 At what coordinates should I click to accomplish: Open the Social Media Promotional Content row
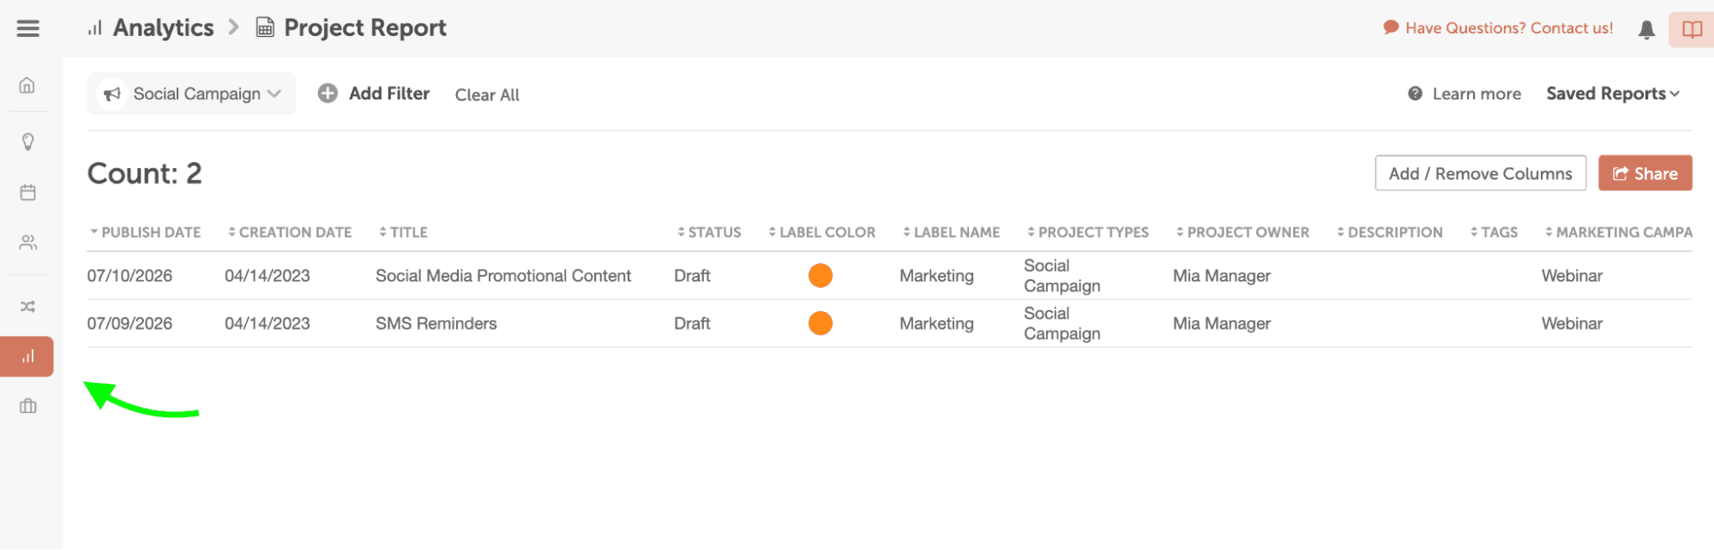(889, 276)
